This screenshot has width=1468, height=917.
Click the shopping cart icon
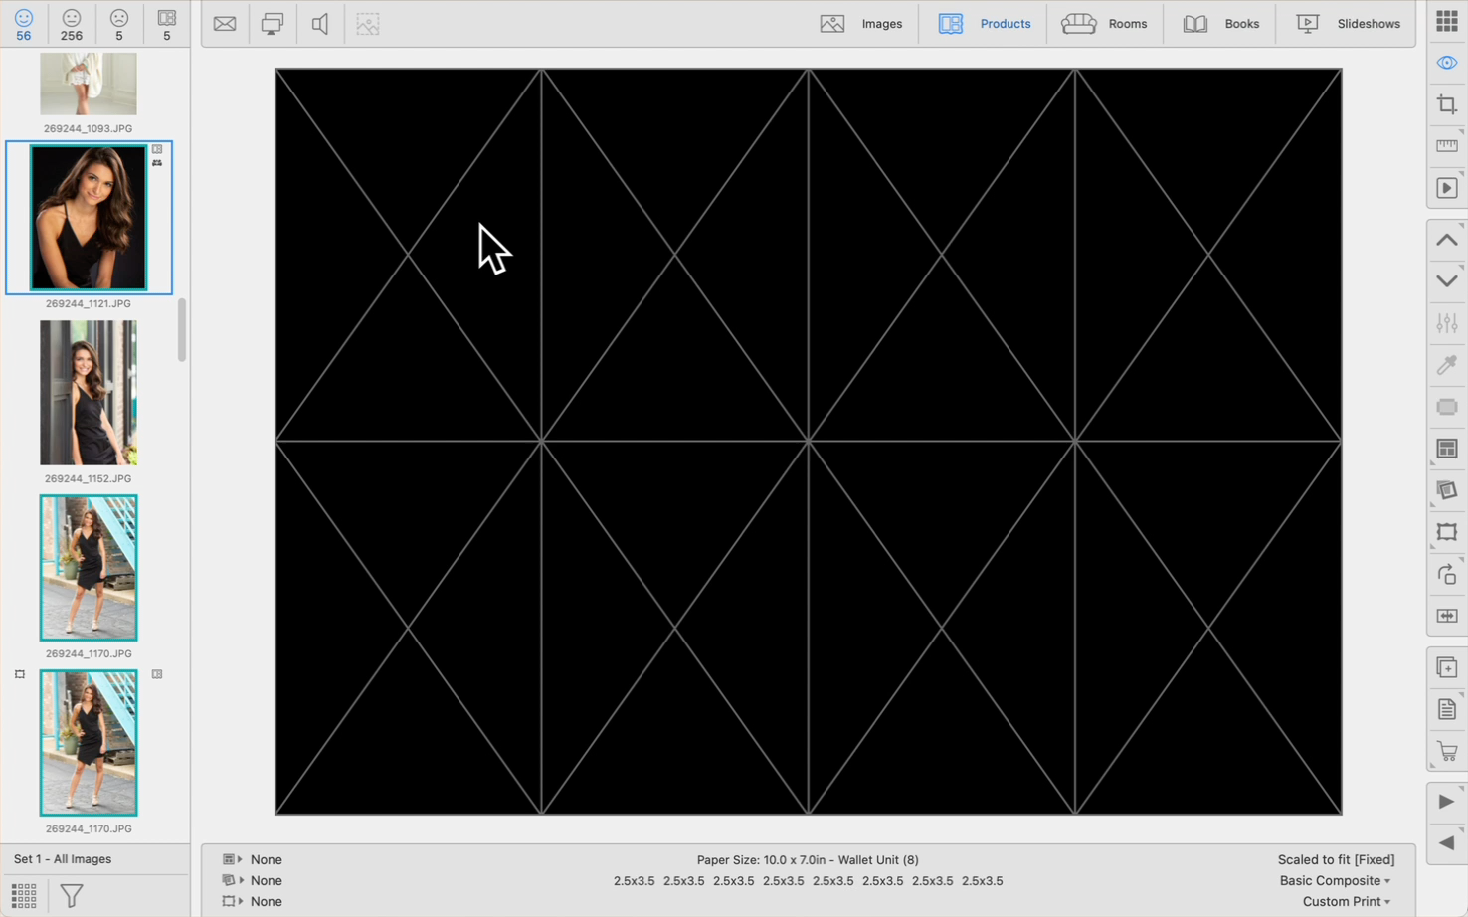tap(1446, 751)
